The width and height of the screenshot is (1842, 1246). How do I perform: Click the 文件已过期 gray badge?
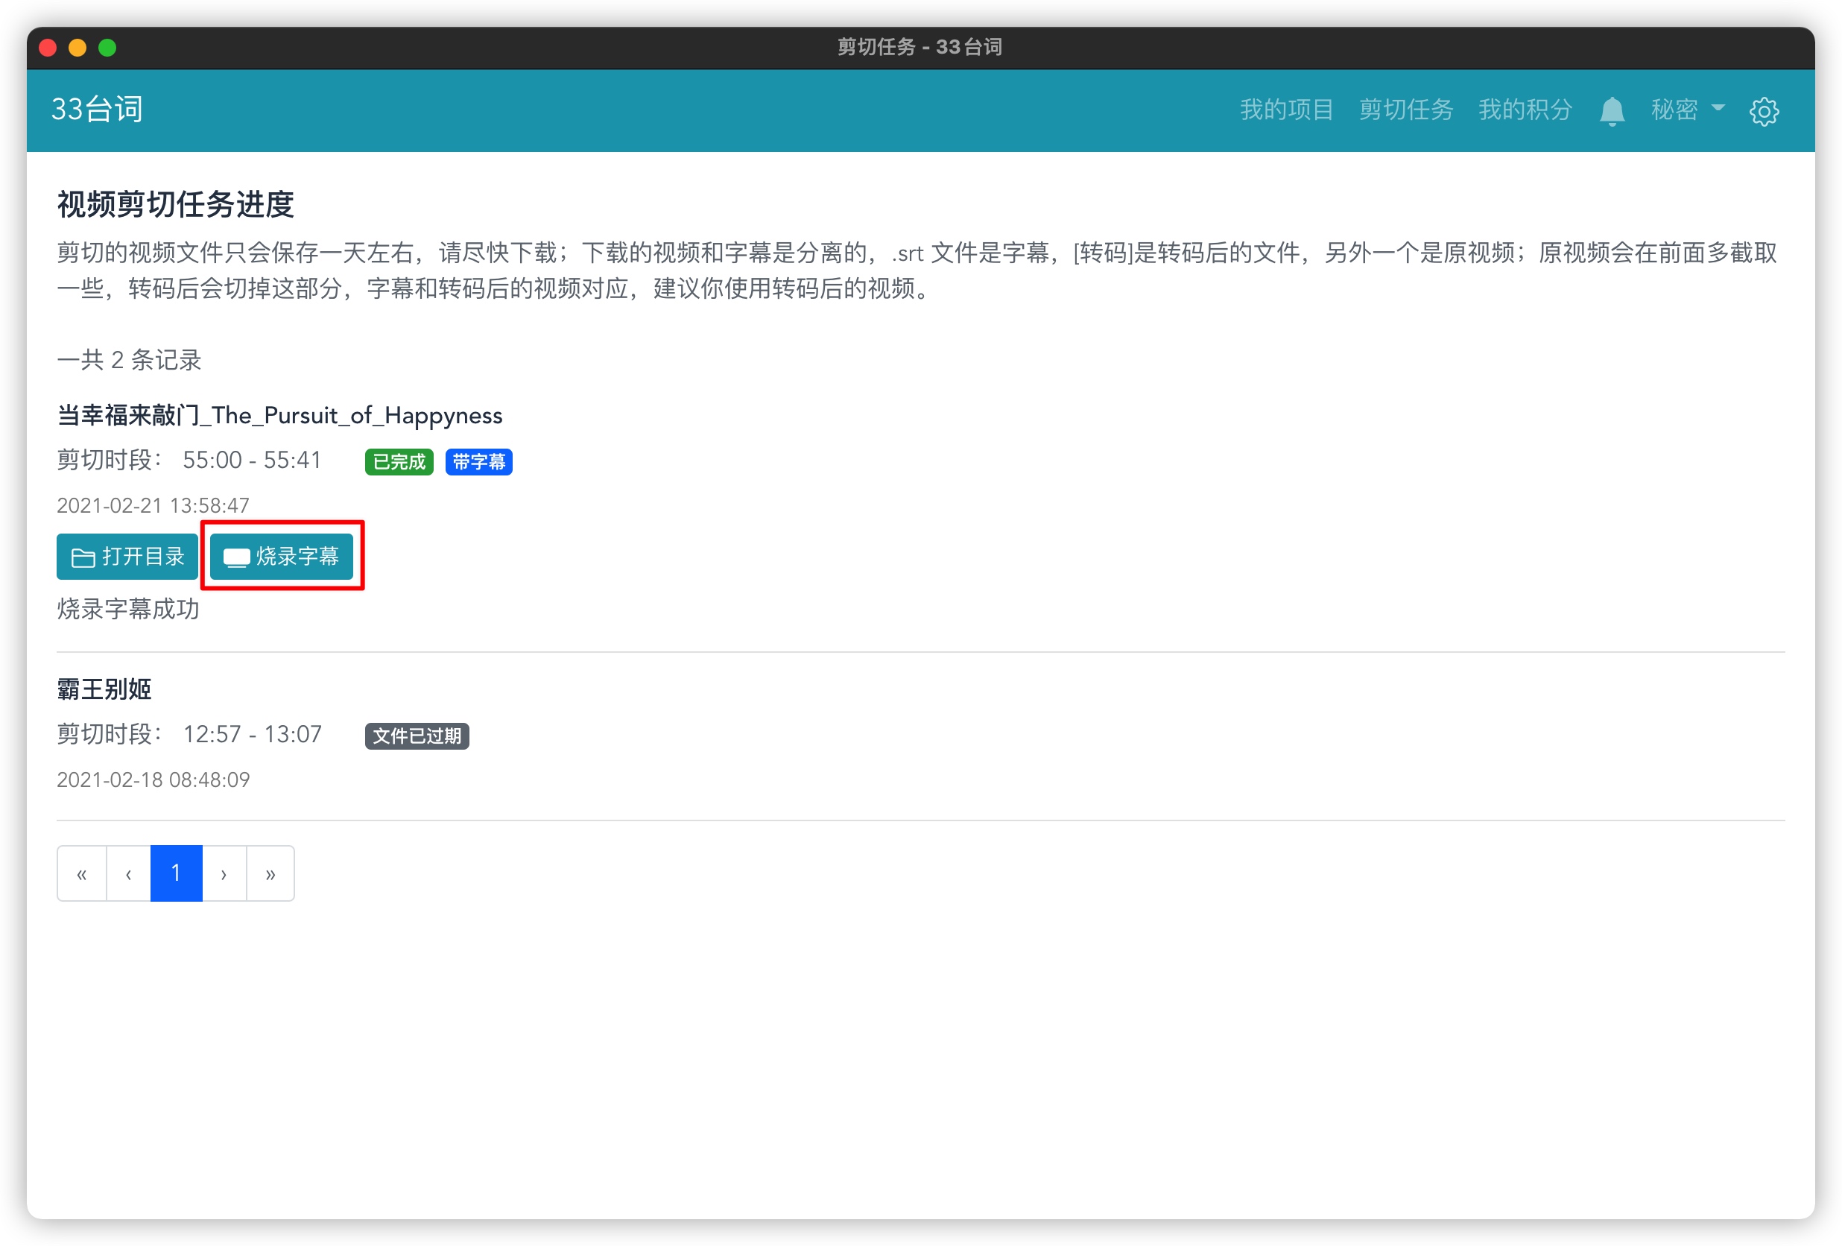tap(416, 736)
